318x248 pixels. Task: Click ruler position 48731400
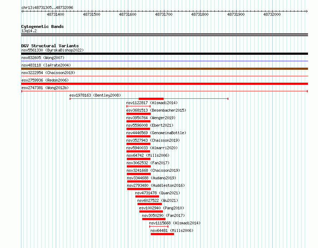pos(56,14)
